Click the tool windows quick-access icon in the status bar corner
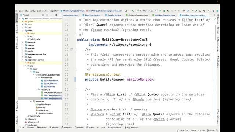The width and height of the screenshot is (235, 132). click(x=18, y=131)
